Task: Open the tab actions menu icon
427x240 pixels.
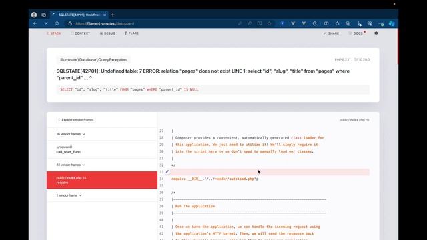Action: coord(44,15)
